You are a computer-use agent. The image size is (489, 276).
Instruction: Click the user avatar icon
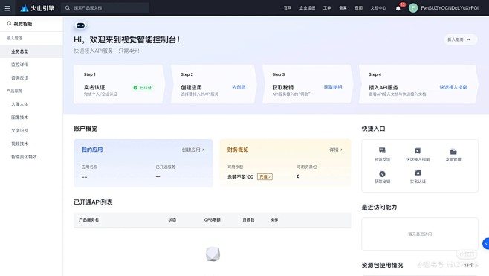[413, 8]
